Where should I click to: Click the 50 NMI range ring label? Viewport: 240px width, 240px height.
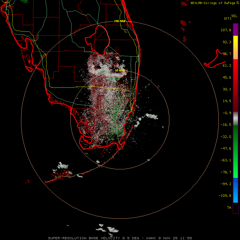pyautogui.click(x=120, y=70)
